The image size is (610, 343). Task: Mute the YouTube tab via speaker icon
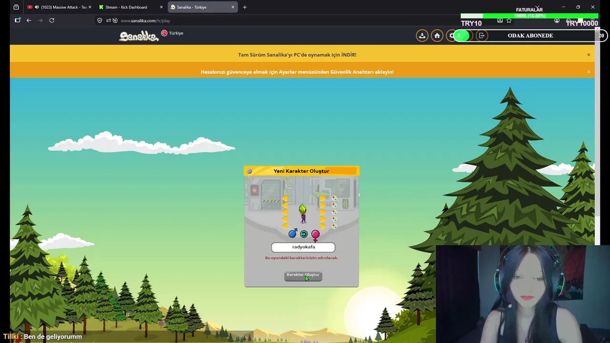[37, 7]
